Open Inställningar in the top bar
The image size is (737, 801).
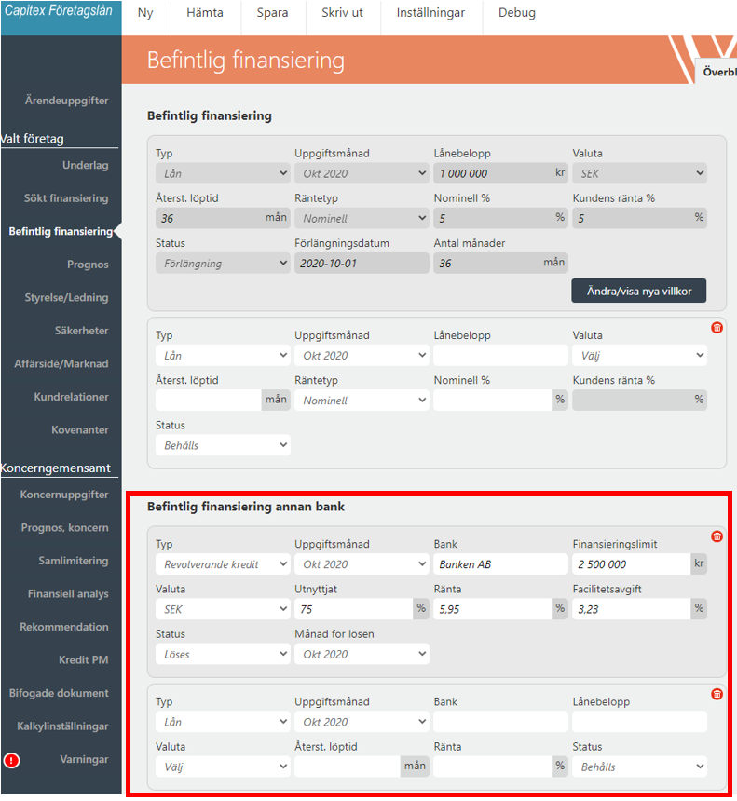tap(430, 13)
